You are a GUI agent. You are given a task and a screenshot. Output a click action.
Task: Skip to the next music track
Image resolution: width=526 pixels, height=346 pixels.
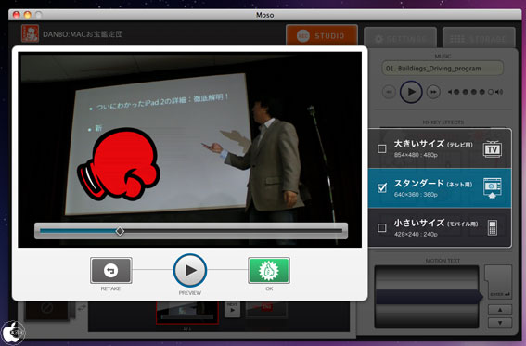[x=433, y=92]
